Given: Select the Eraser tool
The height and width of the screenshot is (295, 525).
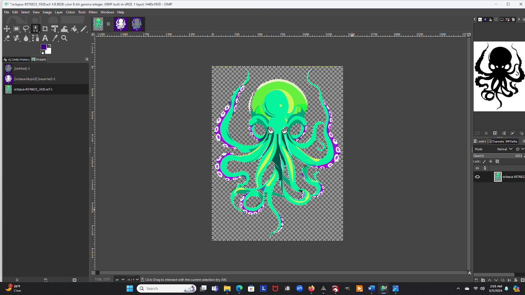Looking at the screenshot, I should click(7, 38).
